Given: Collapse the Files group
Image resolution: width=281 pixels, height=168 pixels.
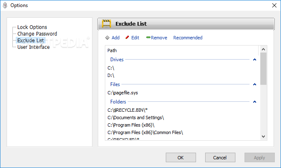Looking at the screenshot, I should tap(254, 84).
